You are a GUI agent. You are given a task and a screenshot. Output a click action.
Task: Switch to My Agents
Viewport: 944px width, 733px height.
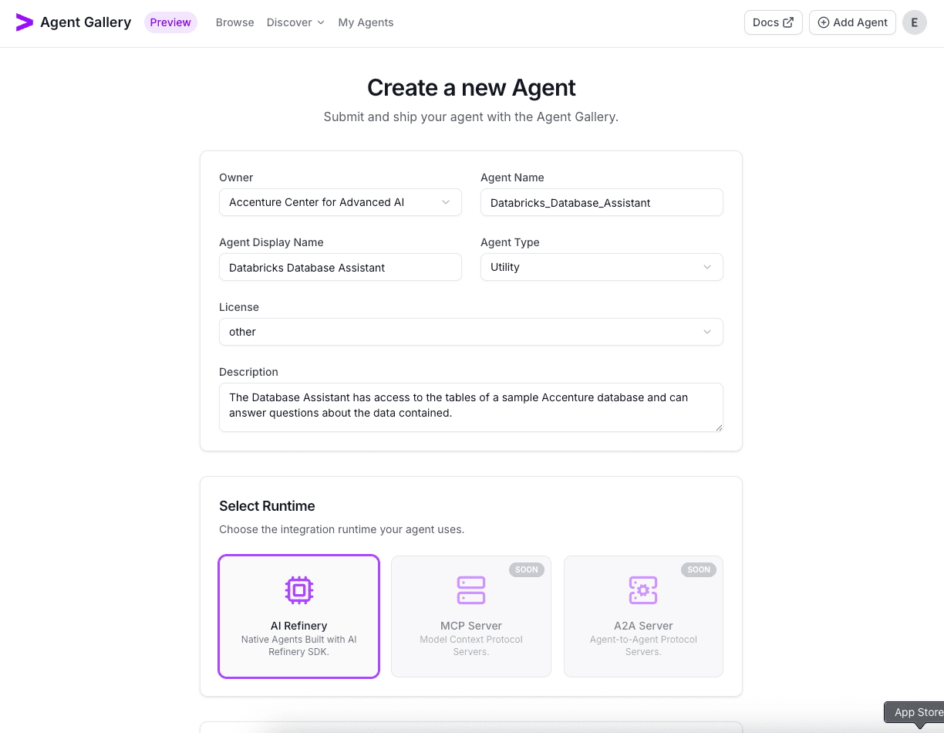coord(366,22)
